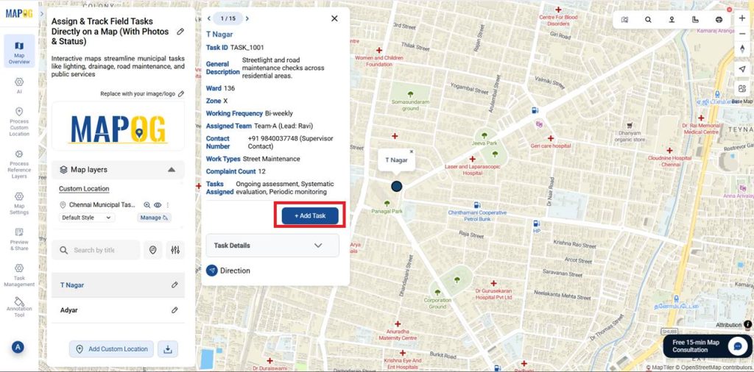Screen dimensions: 754x372
Task: Click 'Geri care hospital' map label
Action: pyautogui.click(x=551, y=145)
